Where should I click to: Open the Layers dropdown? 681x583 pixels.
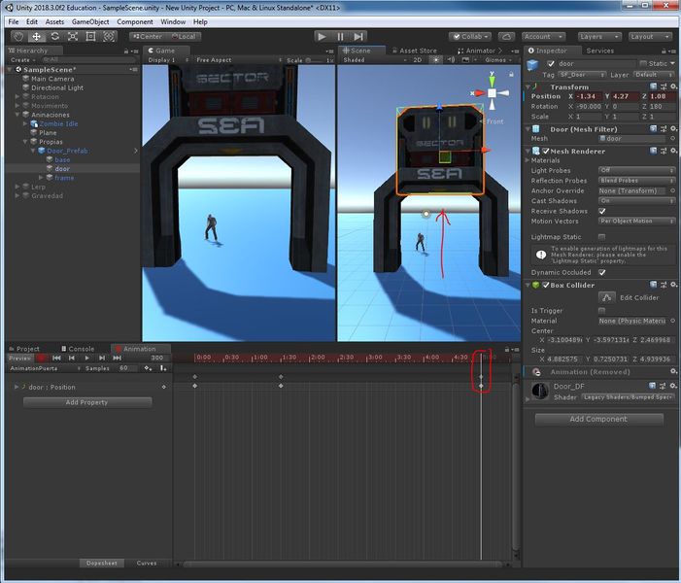coord(599,37)
